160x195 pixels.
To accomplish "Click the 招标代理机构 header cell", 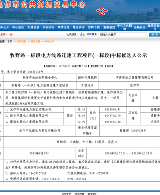I will click(x=87, y=77).
